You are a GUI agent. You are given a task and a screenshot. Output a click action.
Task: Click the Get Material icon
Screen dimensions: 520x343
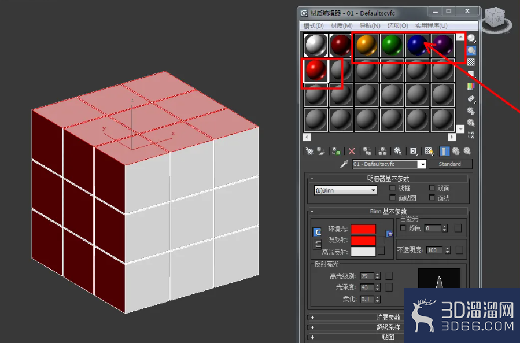pos(309,152)
